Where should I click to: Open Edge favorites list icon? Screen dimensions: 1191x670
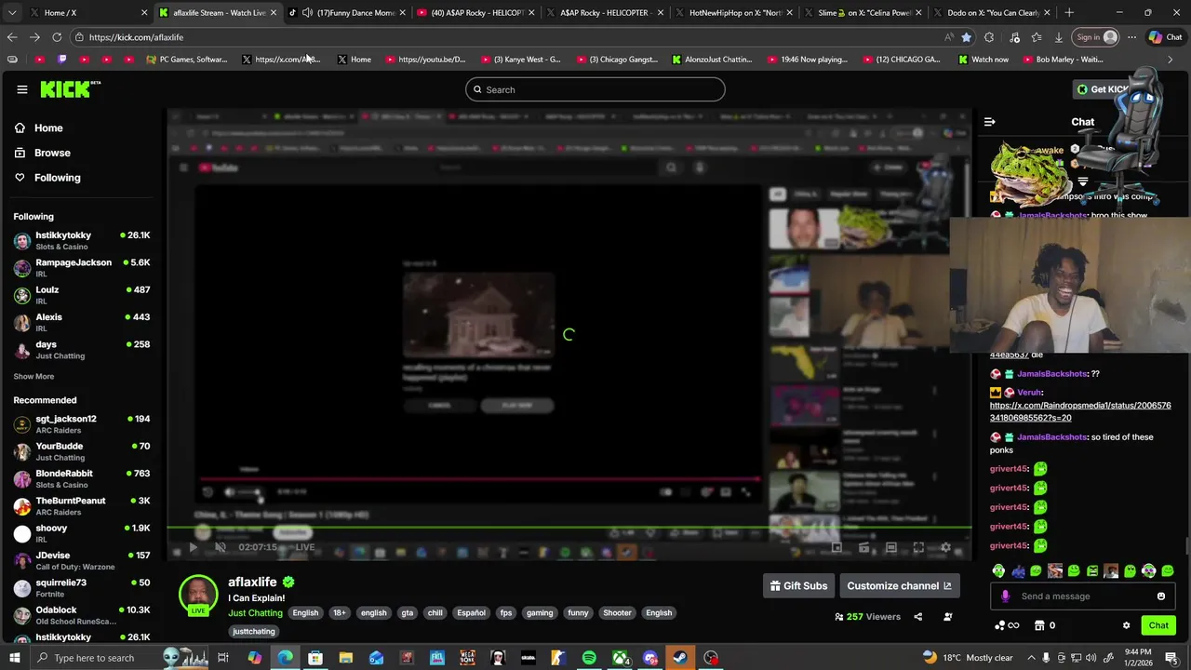pyautogui.click(x=1036, y=37)
